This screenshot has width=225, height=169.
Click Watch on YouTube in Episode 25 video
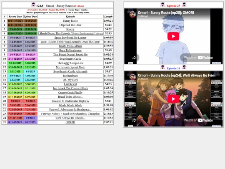[x=198, y=58]
